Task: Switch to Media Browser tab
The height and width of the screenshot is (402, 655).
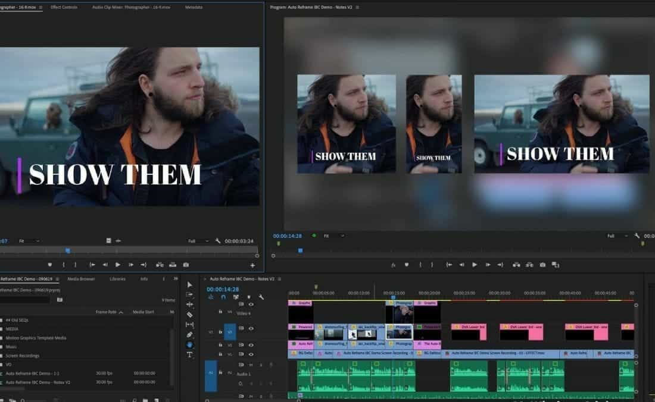Action: pyautogui.click(x=81, y=278)
